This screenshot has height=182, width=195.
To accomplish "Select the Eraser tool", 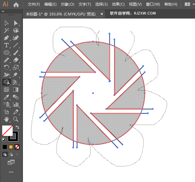I will point(16,60).
